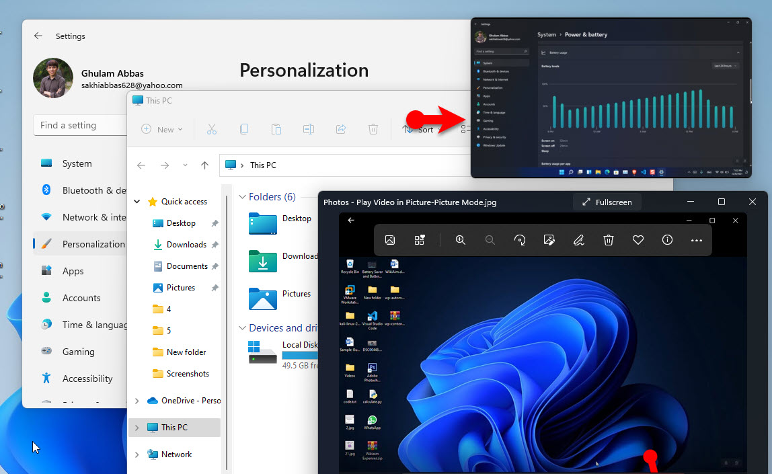Open the edit image tool in Photos

click(549, 240)
